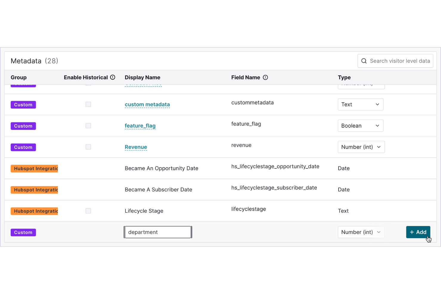
Task: Open the type dropdown for the department field
Action: [x=361, y=232]
